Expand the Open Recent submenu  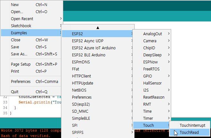click(x=31, y=19)
